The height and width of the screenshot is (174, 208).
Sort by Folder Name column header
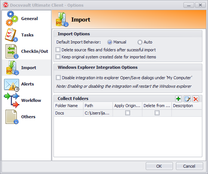69,106
